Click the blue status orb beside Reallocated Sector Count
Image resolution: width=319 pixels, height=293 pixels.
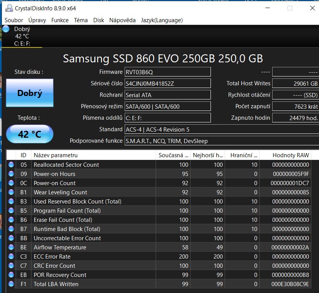point(11,165)
